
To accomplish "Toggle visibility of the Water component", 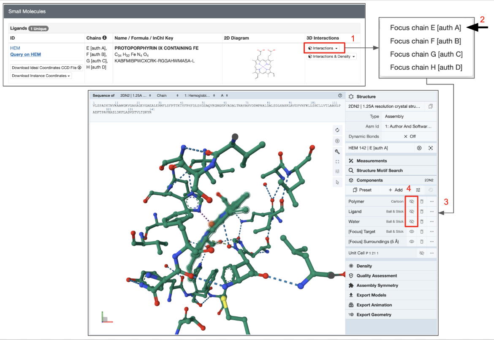I will click(412, 221).
